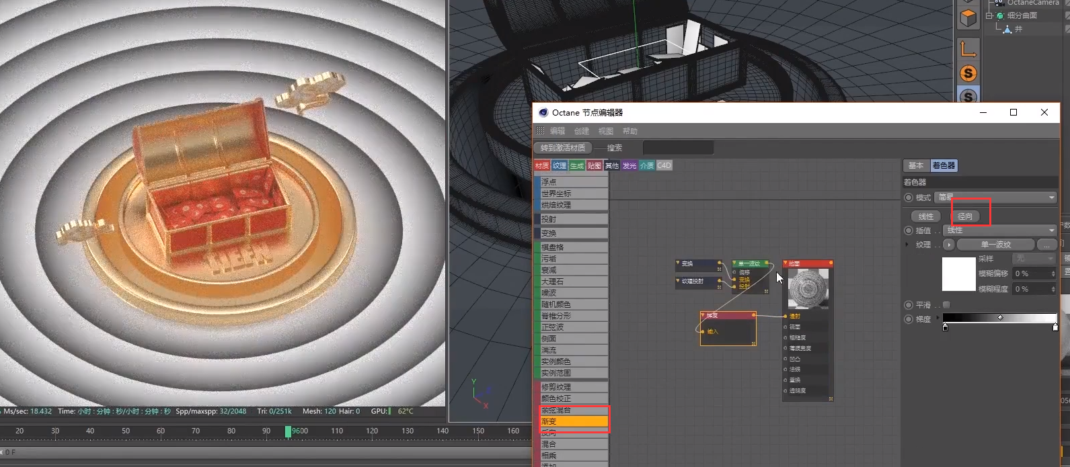1070x467 pixels.
Task: Toggle the 插值 animation radio circle
Action: click(x=909, y=230)
